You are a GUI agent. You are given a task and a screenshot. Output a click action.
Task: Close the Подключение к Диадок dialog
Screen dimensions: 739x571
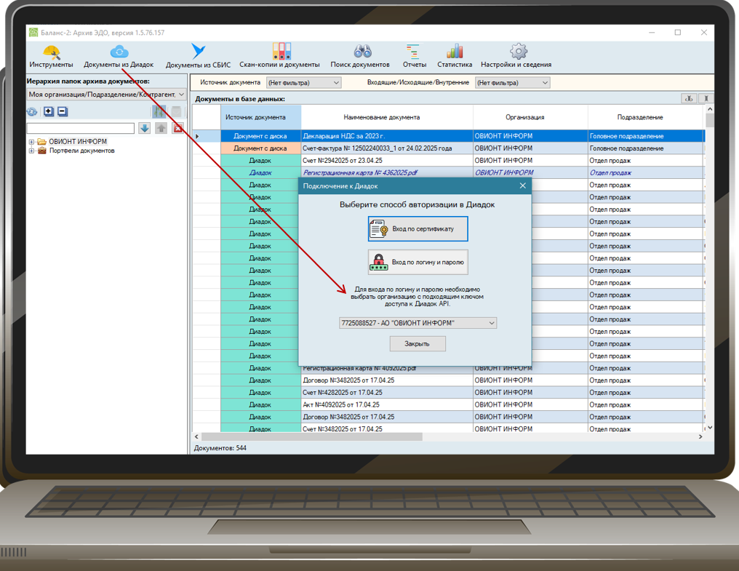[523, 185]
